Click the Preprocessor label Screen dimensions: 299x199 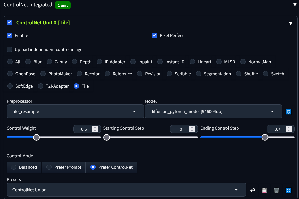(19, 101)
